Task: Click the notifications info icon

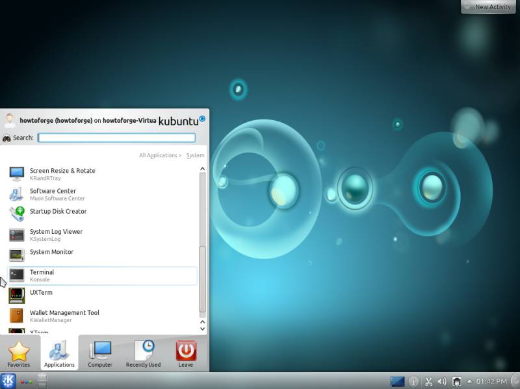Action: point(413,381)
